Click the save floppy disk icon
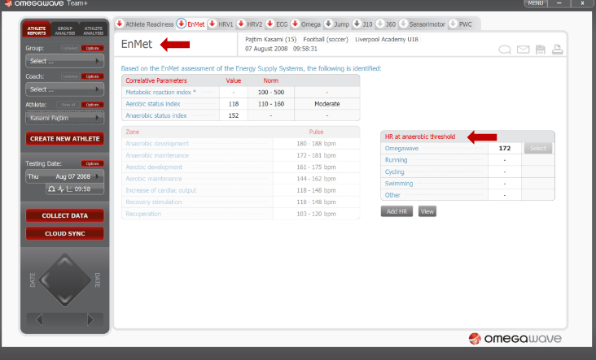Screen dimensions: 596x360 pyautogui.click(x=540, y=50)
